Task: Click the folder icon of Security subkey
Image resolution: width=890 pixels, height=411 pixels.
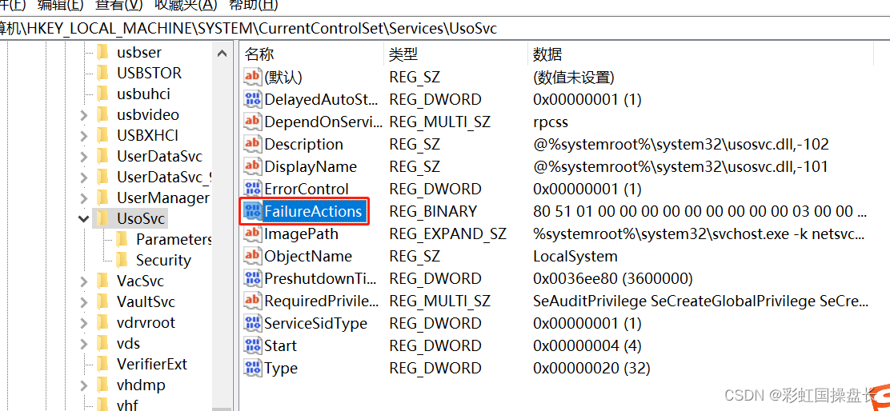Action: tap(122, 260)
